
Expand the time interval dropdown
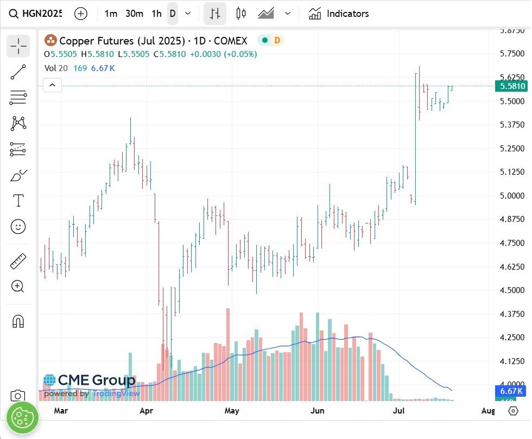(188, 14)
